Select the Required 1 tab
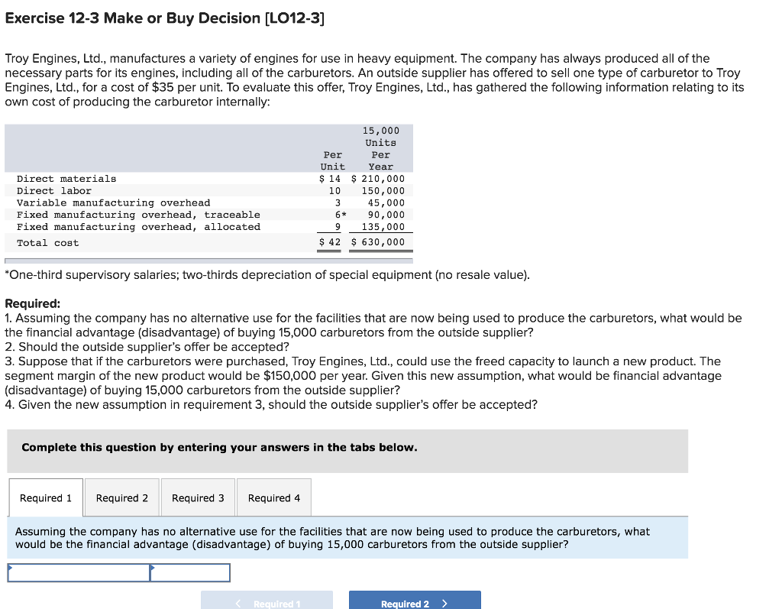Image resolution: width=782 pixels, height=609 pixels. coord(46,497)
